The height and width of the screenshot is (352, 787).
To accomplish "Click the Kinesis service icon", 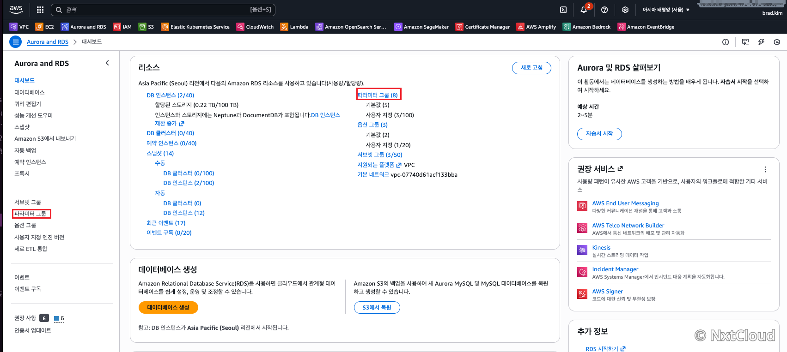I will pos(582,250).
